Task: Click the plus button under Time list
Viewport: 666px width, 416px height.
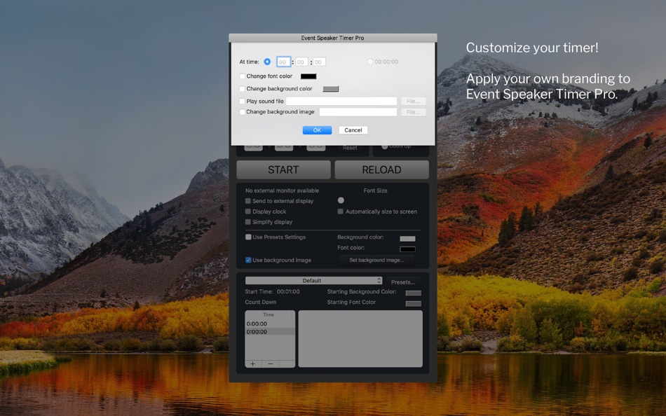Action: 253,363
